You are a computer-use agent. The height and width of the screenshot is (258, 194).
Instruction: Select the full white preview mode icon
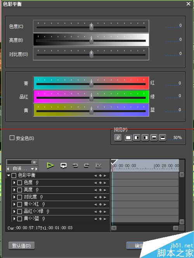(128, 138)
